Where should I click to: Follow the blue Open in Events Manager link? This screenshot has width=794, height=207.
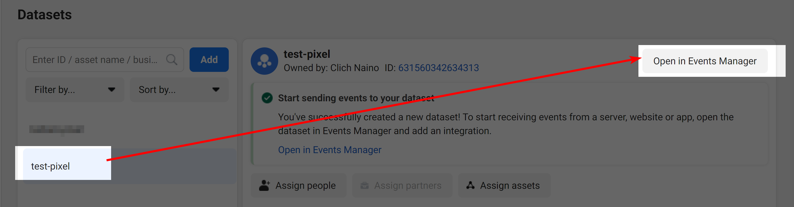tap(329, 150)
